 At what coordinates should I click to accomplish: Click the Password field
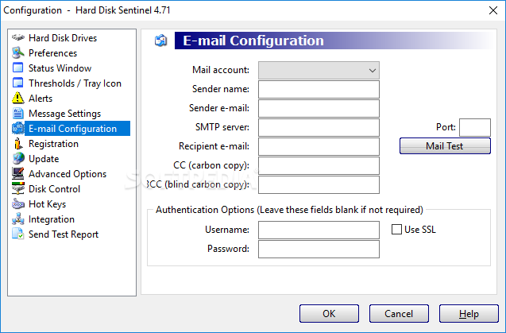[319, 249]
